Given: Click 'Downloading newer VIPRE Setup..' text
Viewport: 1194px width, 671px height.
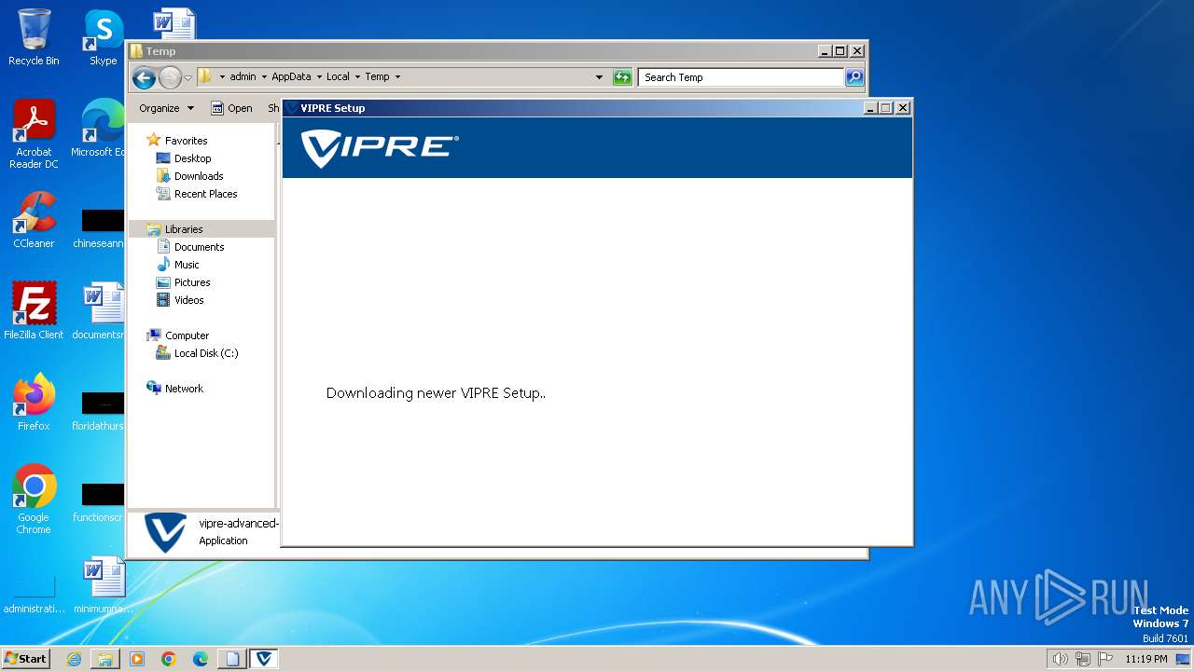Looking at the screenshot, I should [436, 393].
